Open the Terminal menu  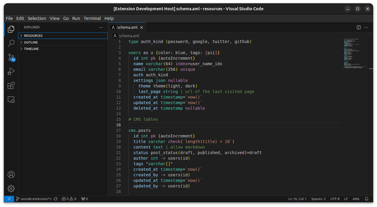pyautogui.click(x=92, y=18)
